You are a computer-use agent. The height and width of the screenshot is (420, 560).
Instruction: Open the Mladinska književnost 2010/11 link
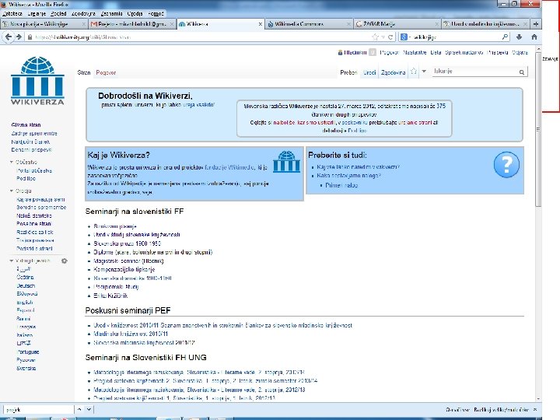(x=131, y=334)
